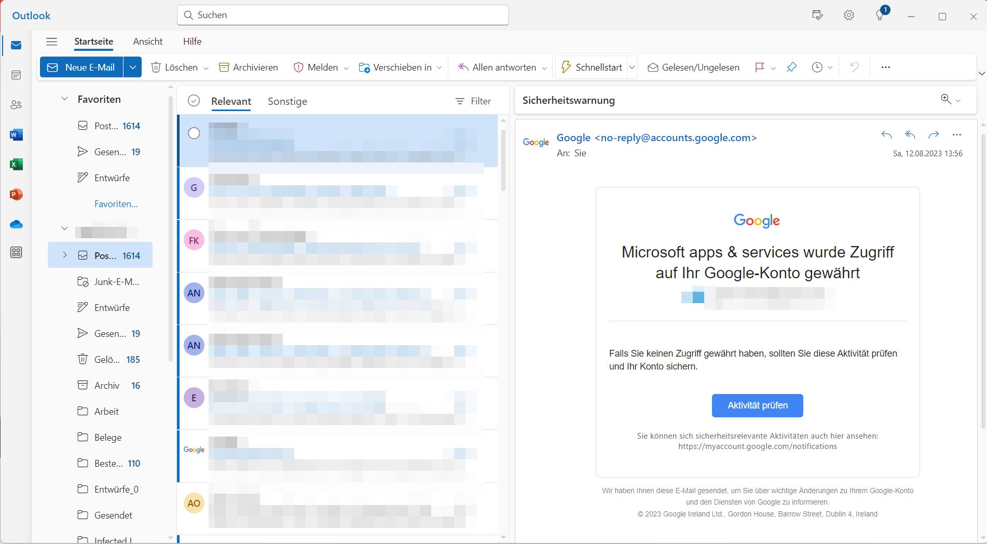The height and width of the screenshot is (544, 987).
Task: Focus the Suchen search field
Action: (x=343, y=15)
